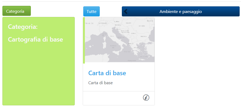Click the 'Categoria:' label in green panel
Viewport: 241px width, 112px height.
pyautogui.click(x=23, y=27)
